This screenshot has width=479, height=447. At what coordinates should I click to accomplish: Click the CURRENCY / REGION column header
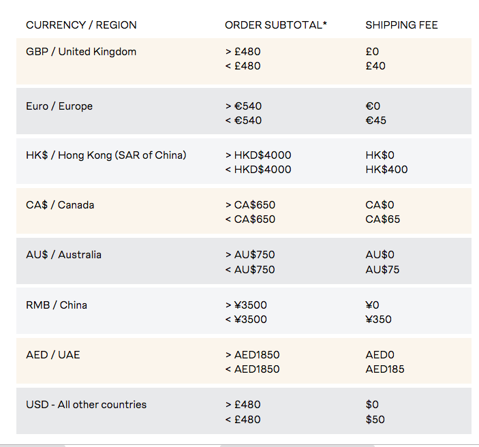coord(81,25)
